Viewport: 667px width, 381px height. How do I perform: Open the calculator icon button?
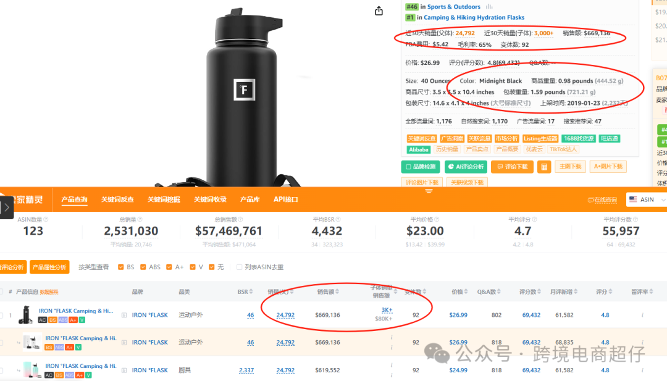tap(543, 167)
